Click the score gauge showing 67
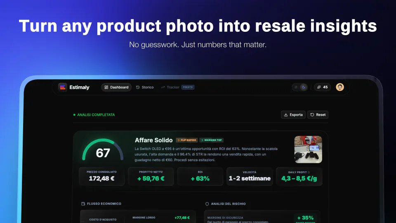The image size is (396, 223). point(103,150)
